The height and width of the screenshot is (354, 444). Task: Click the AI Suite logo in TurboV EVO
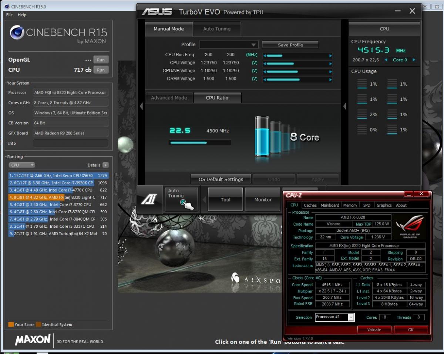tap(150, 200)
